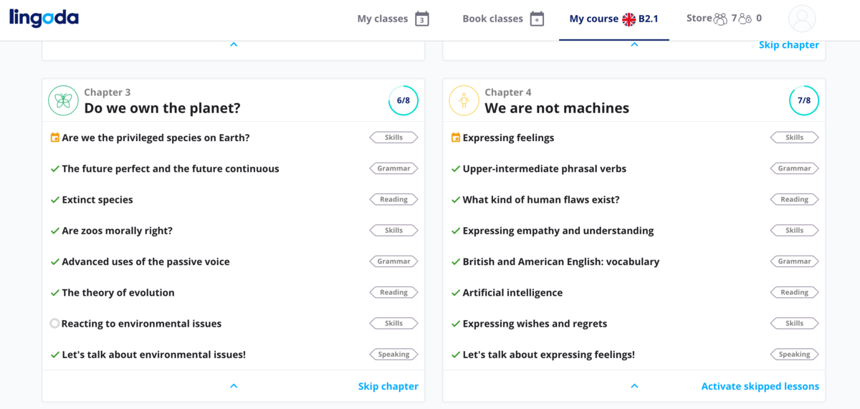Click calendar icon beside Expressing feelings
Image resolution: width=860 pixels, height=409 pixels.
[x=456, y=138]
